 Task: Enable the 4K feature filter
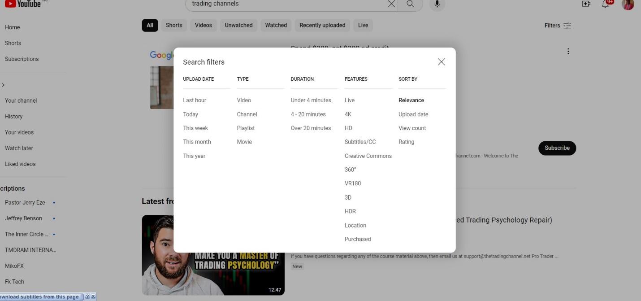tap(348, 114)
